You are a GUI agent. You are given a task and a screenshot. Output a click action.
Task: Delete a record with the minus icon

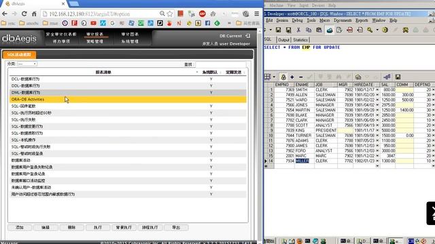click(301, 77)
